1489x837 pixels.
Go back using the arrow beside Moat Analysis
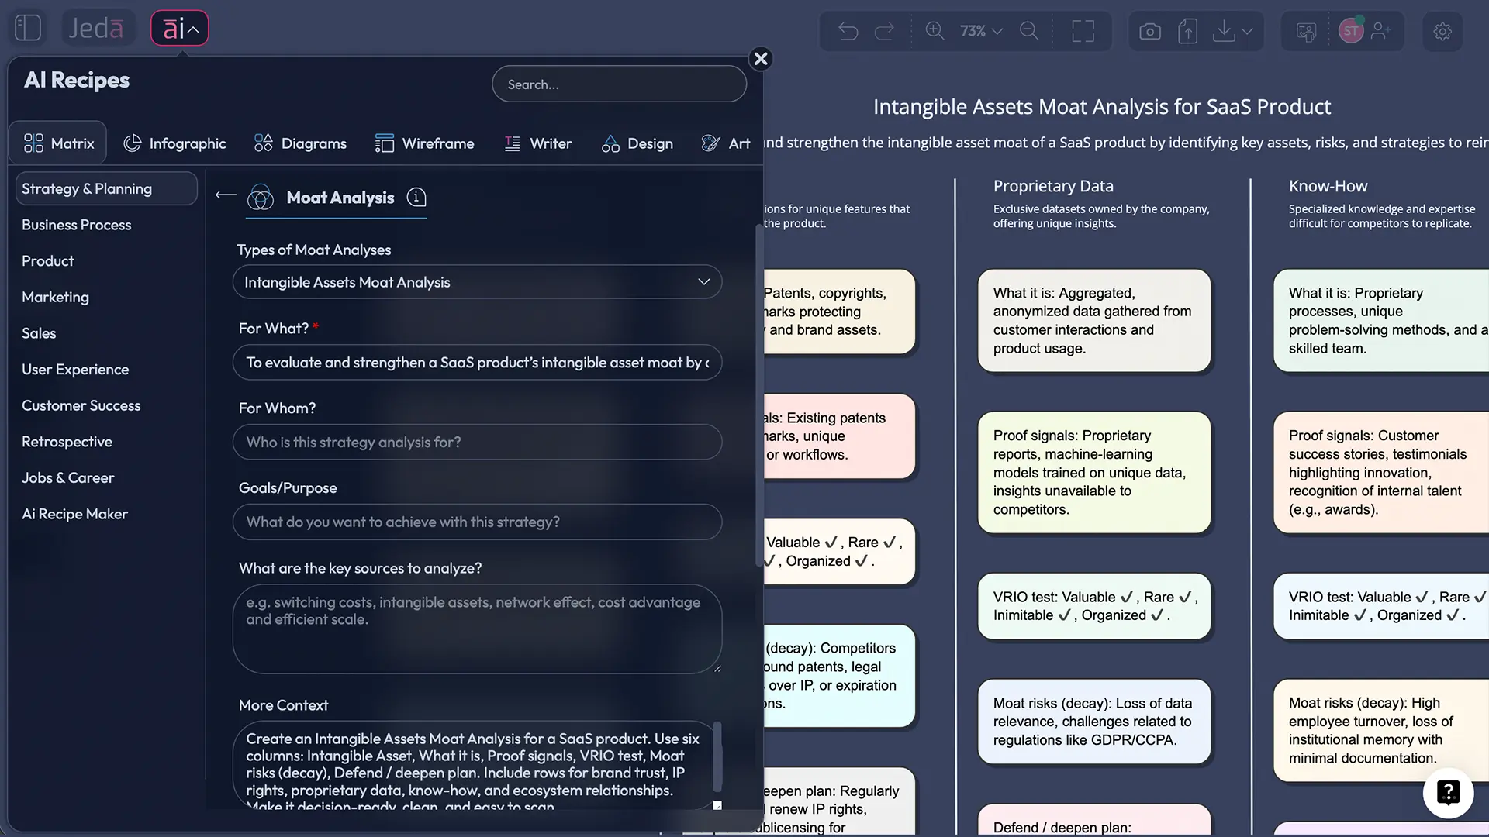pos(224,195)
